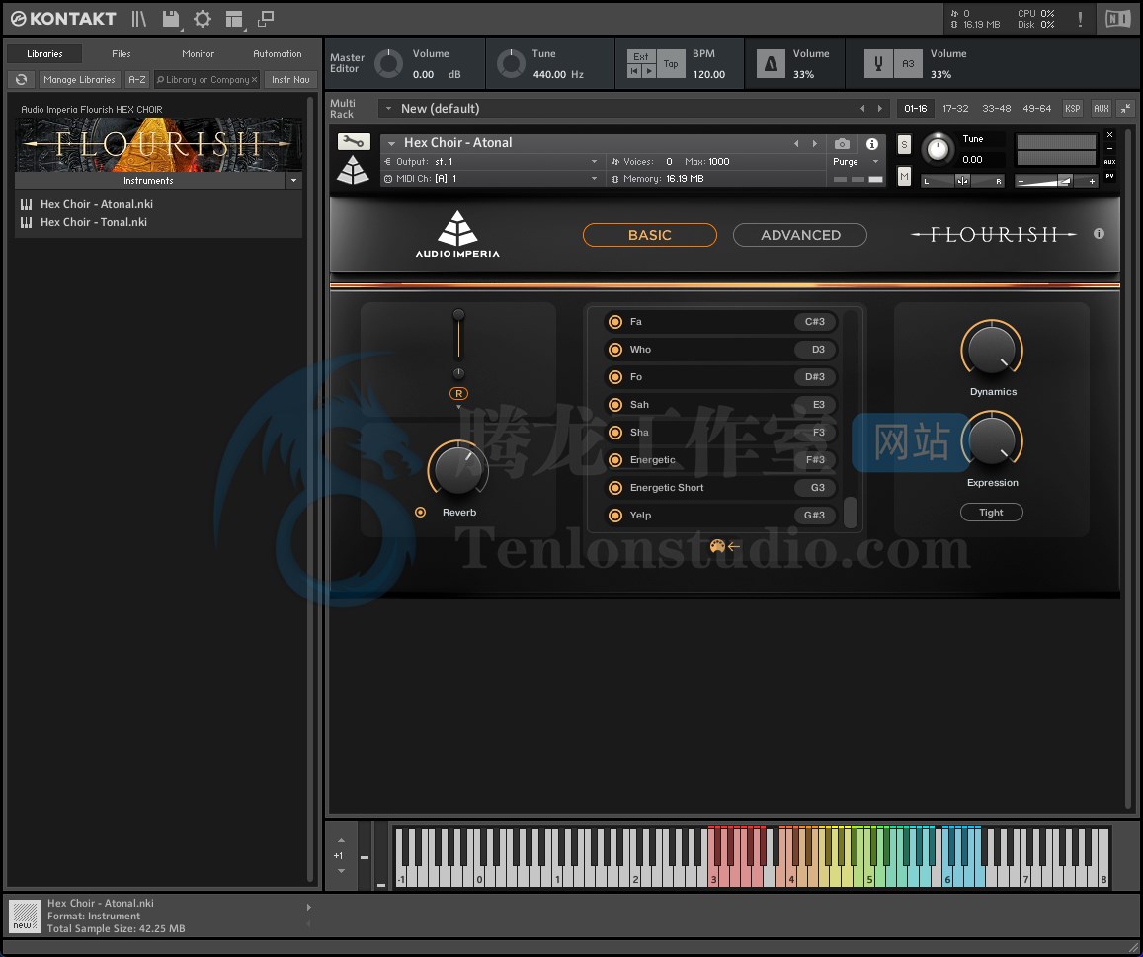Click the instrument info icon beside camera
The width and height of the screenshot is (1143, 957).
click(872, 143)
